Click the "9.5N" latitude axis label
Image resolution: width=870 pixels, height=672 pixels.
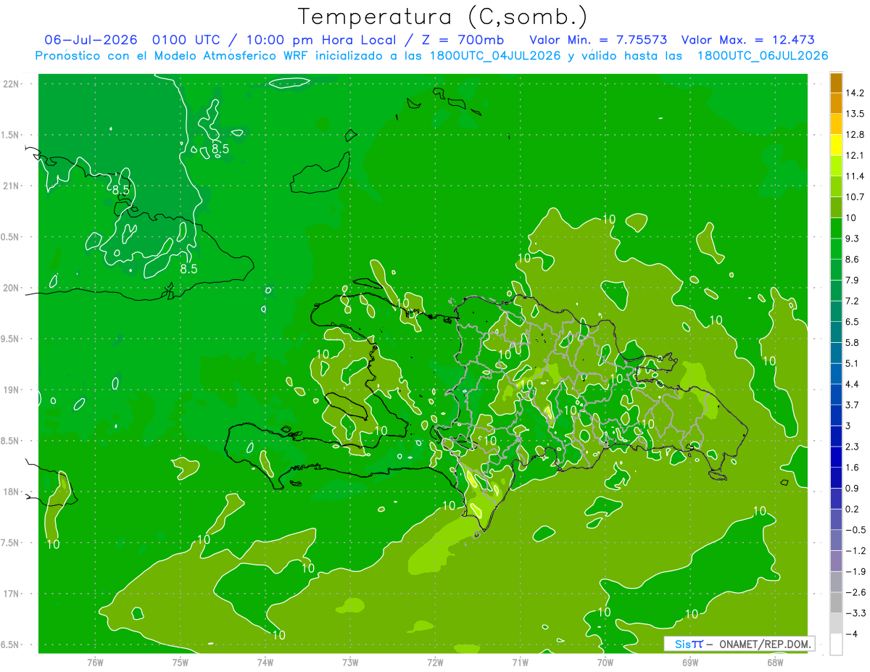10,339
